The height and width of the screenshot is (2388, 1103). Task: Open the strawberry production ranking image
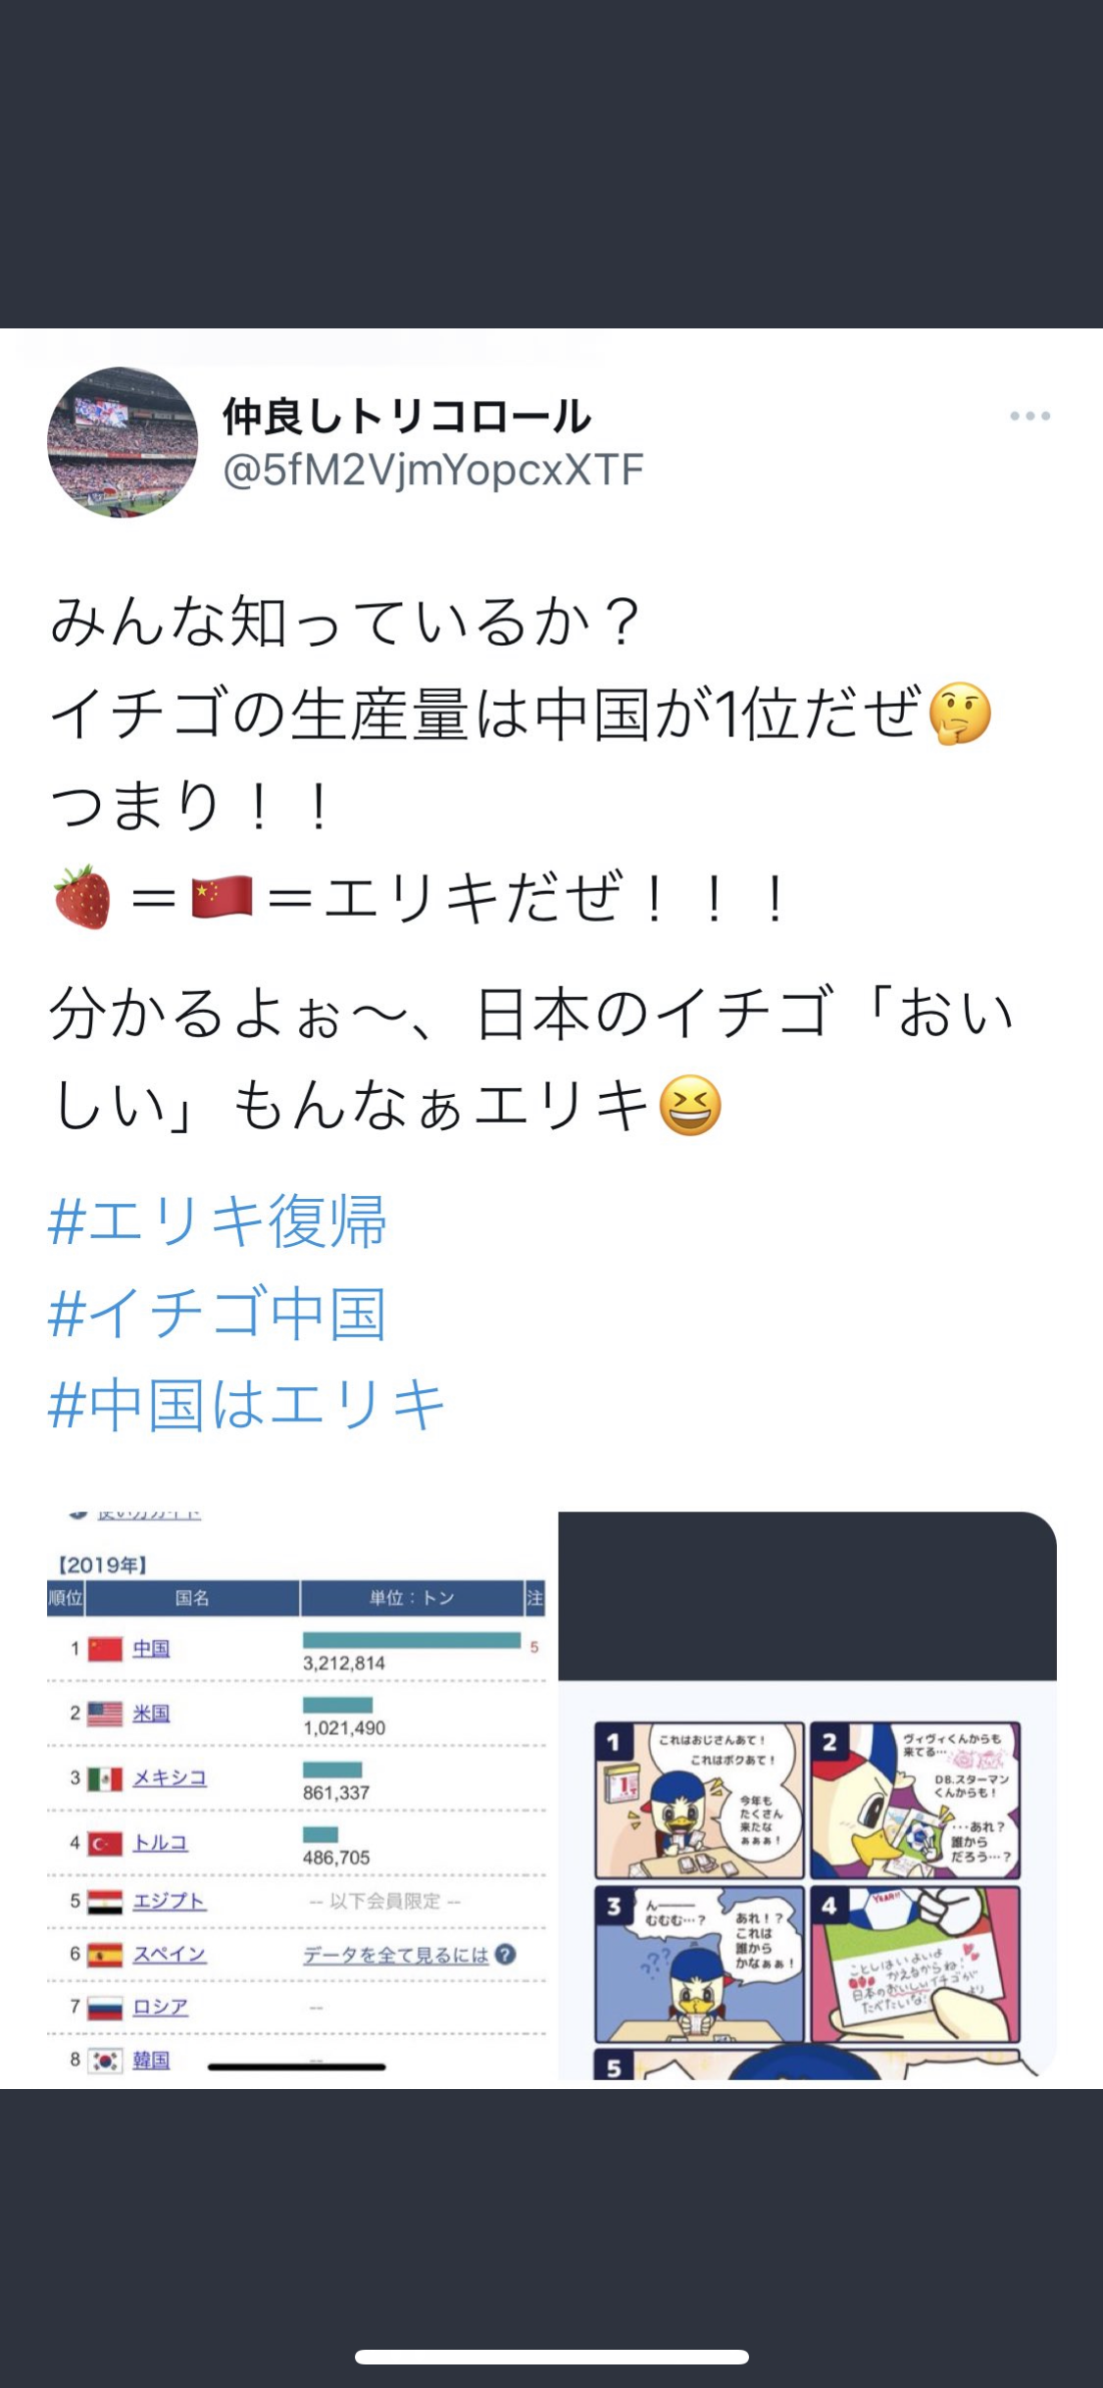297,1796
